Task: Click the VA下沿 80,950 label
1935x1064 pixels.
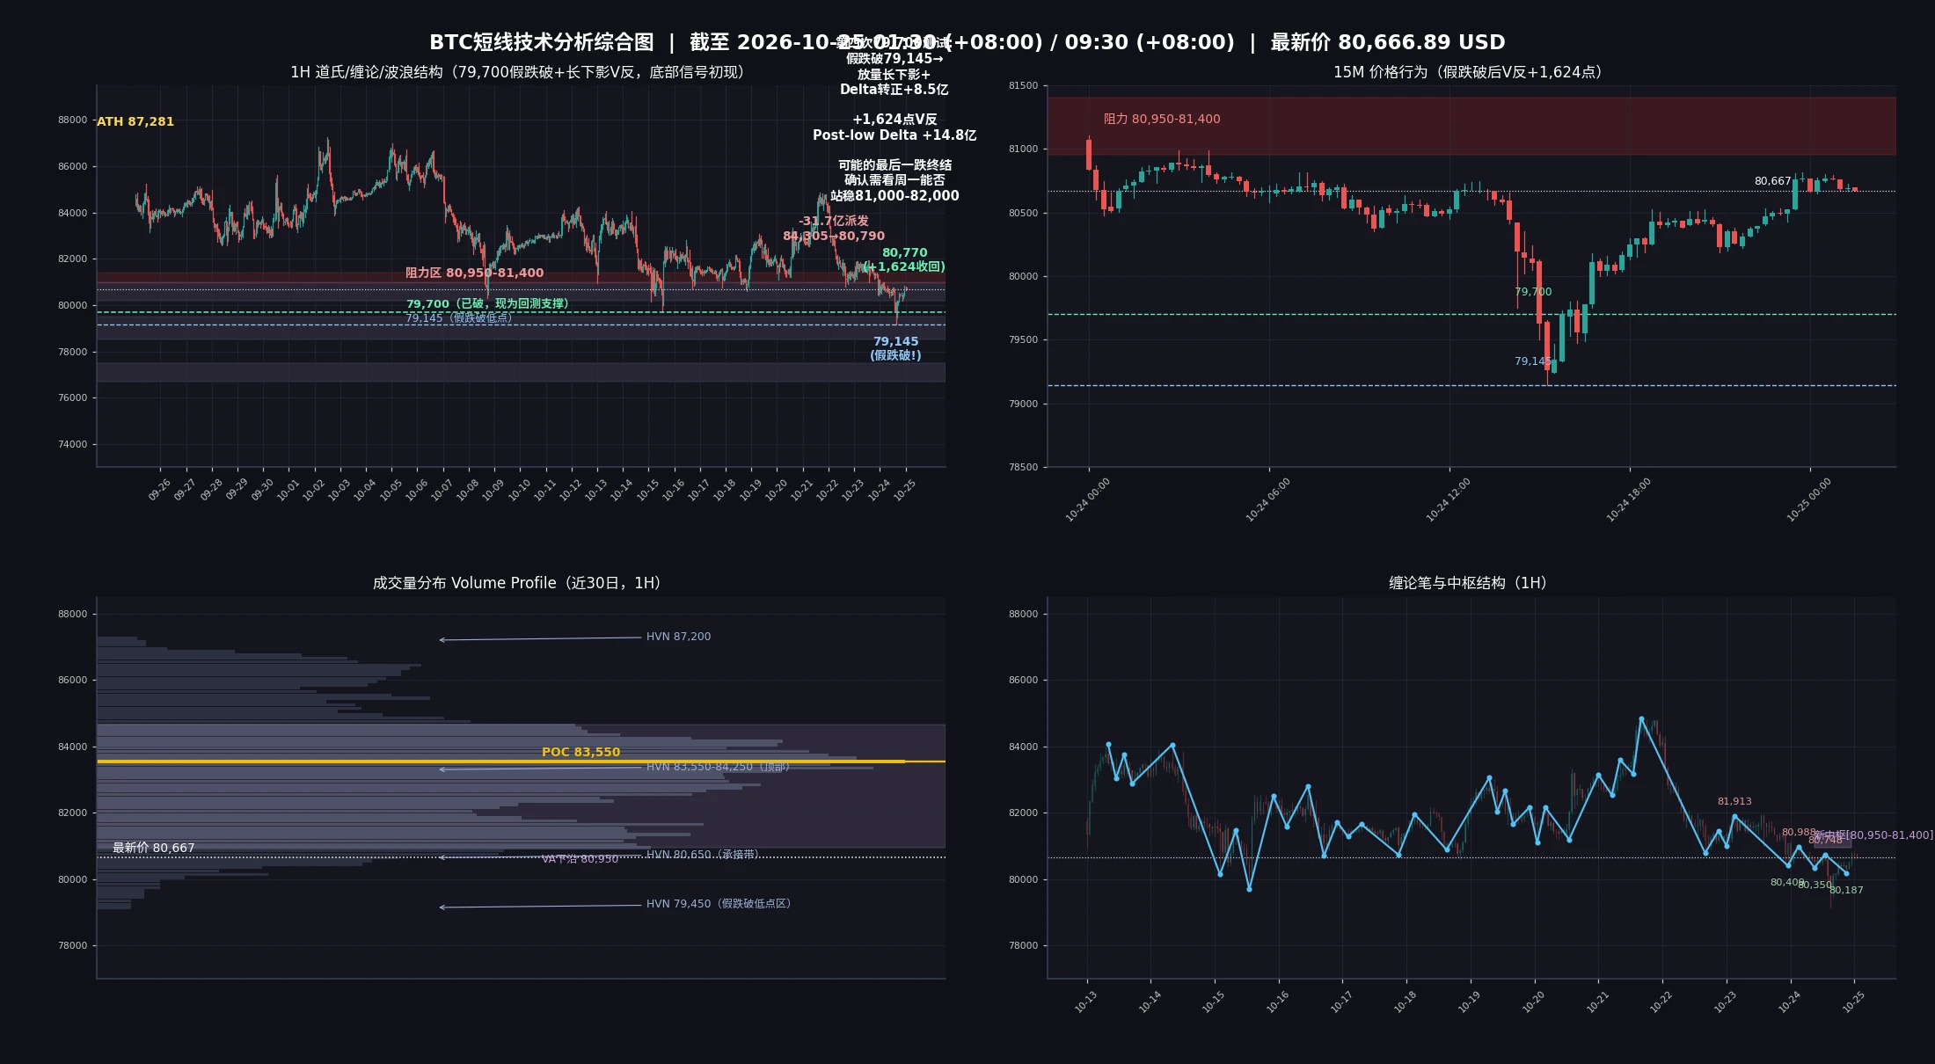Action: click(580, 859)
